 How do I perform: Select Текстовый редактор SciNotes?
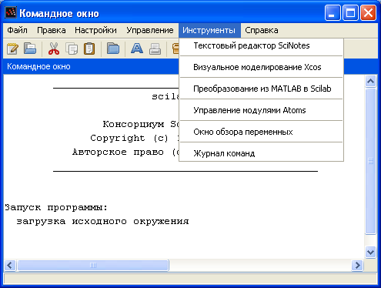pos(261,45)
